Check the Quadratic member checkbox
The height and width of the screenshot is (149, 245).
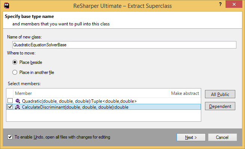pyautogui.click(x=10, y=101)
